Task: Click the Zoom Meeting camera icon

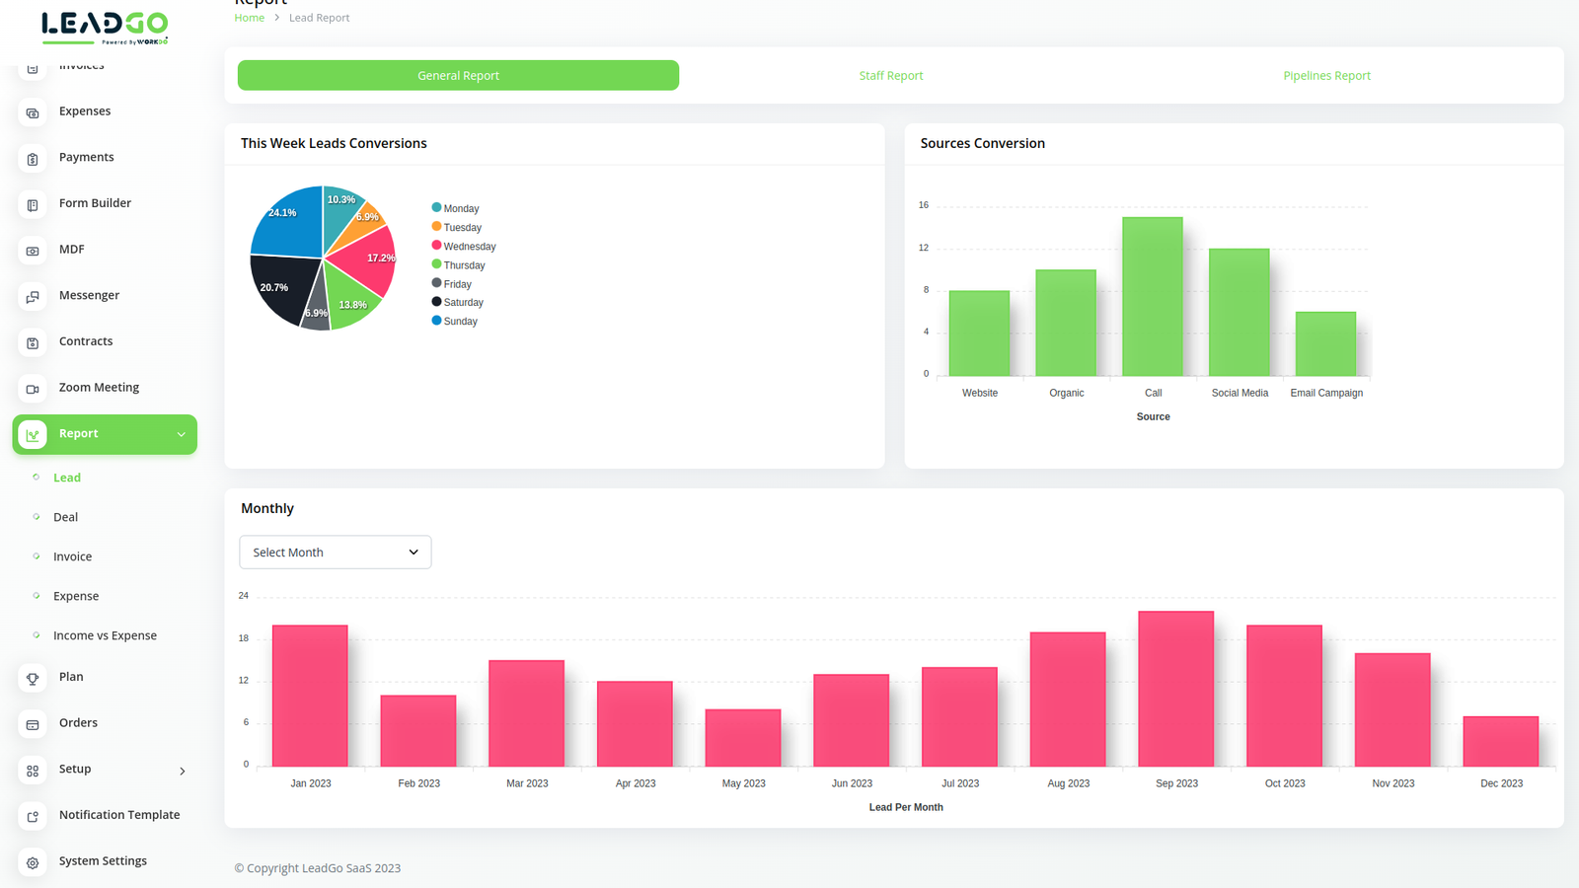Action: pos(33,389)
